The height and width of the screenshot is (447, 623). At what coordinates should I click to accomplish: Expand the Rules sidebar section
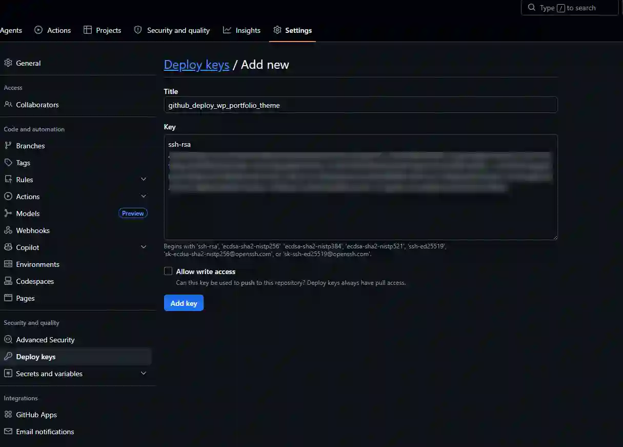click(144, 179)
